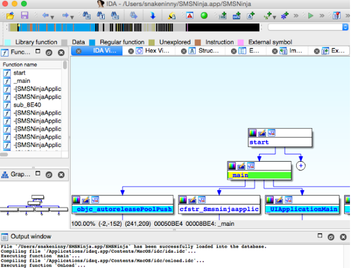351x268 pixels.
Task: Float the Graph overview panel
Action: click(49, 174)
